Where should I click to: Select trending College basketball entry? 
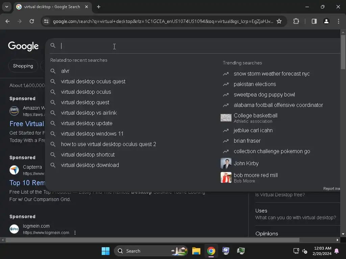tap(255, 118)
